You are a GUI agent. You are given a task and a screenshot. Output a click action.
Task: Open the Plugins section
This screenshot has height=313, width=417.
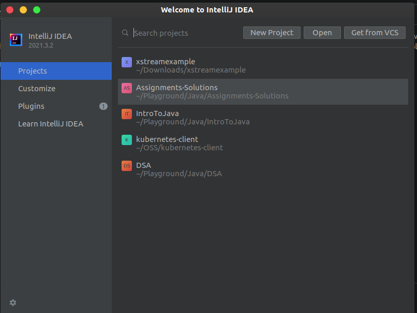[56, 106]
